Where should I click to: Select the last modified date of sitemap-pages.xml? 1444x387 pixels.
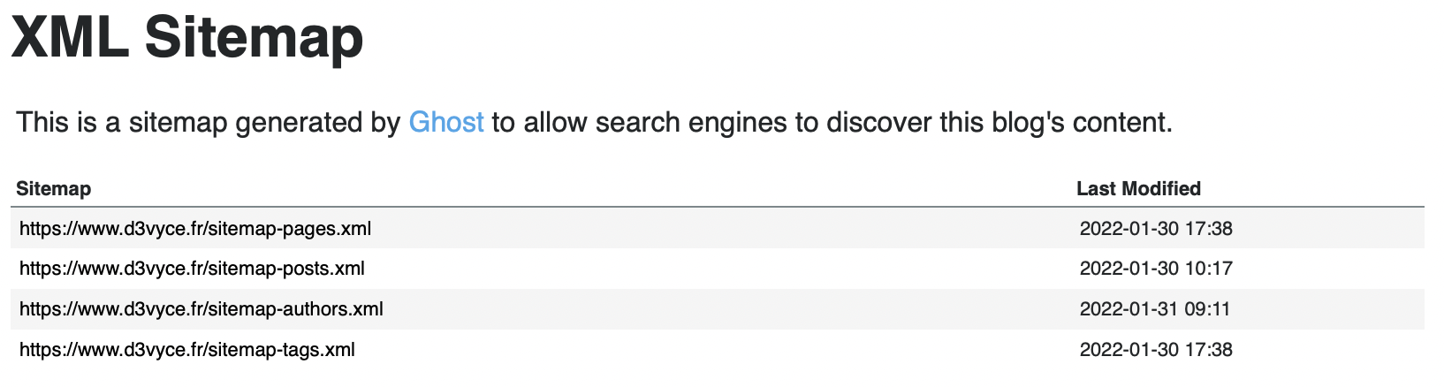pos(1156,229)
